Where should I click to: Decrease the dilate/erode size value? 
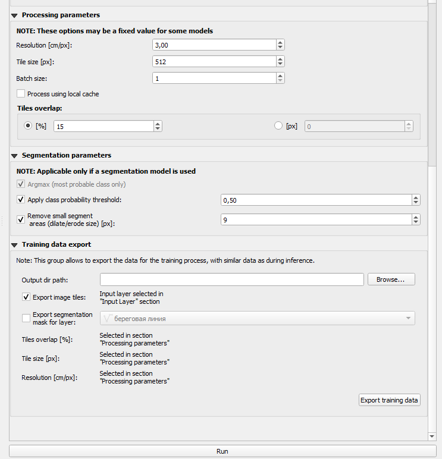416,222
